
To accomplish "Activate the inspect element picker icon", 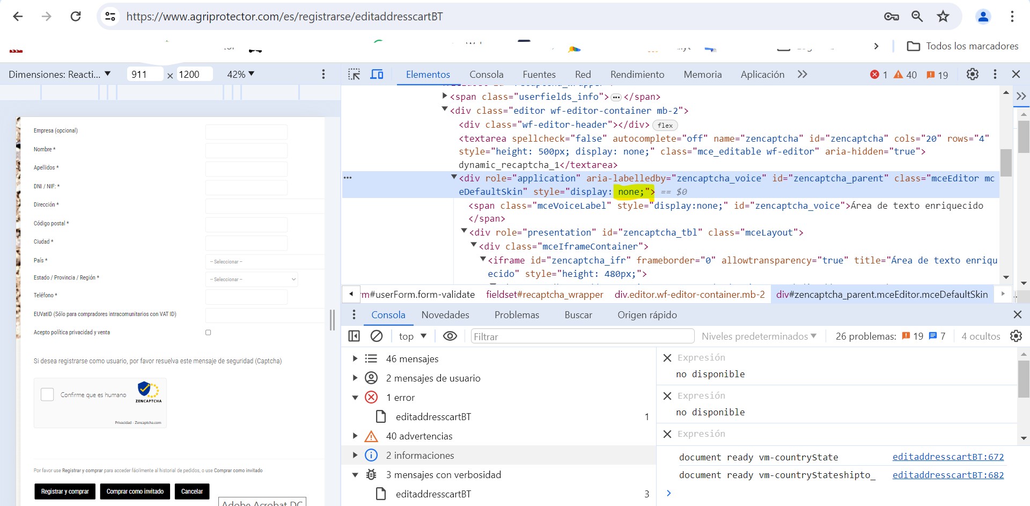I will click(x=354, y=75).
